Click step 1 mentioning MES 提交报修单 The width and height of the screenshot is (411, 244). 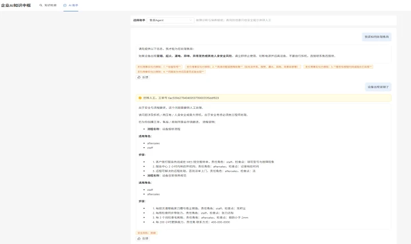(213, 162)
